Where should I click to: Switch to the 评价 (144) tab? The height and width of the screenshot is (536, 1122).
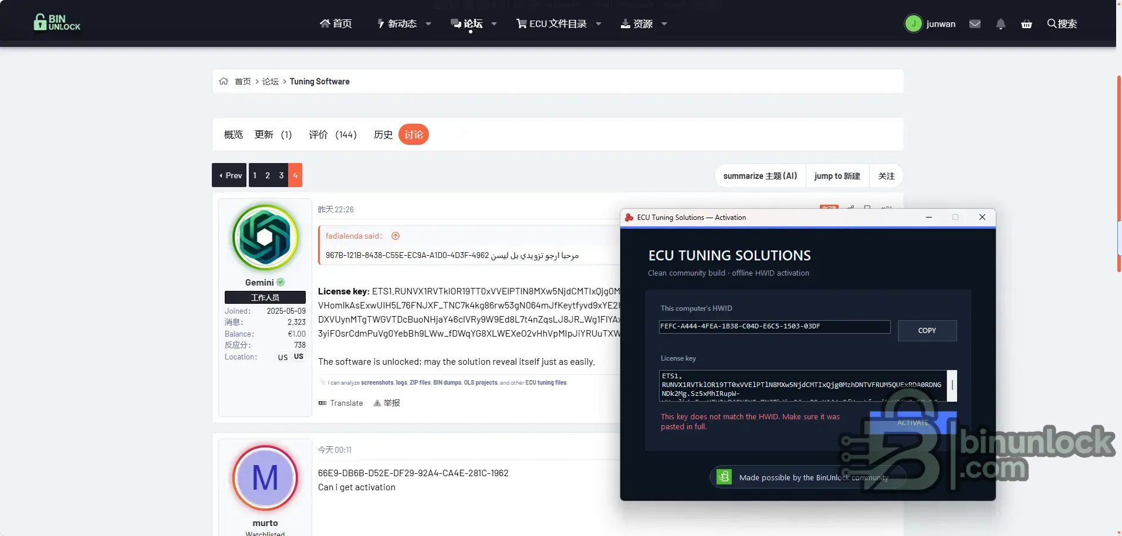[x=333, y=135]
